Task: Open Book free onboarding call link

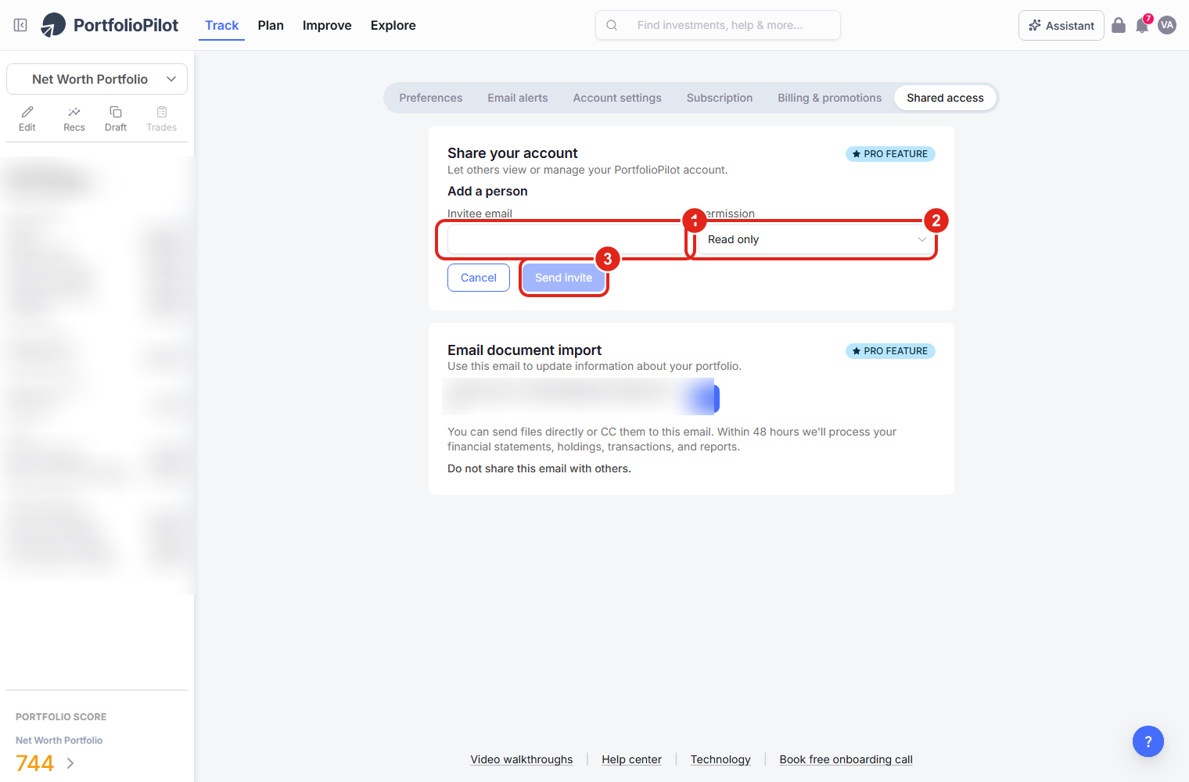Action: pos(846,759)
